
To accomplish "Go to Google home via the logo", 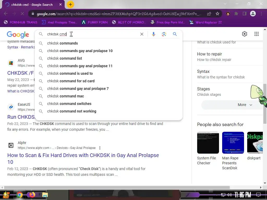I will tap(18, 35).
